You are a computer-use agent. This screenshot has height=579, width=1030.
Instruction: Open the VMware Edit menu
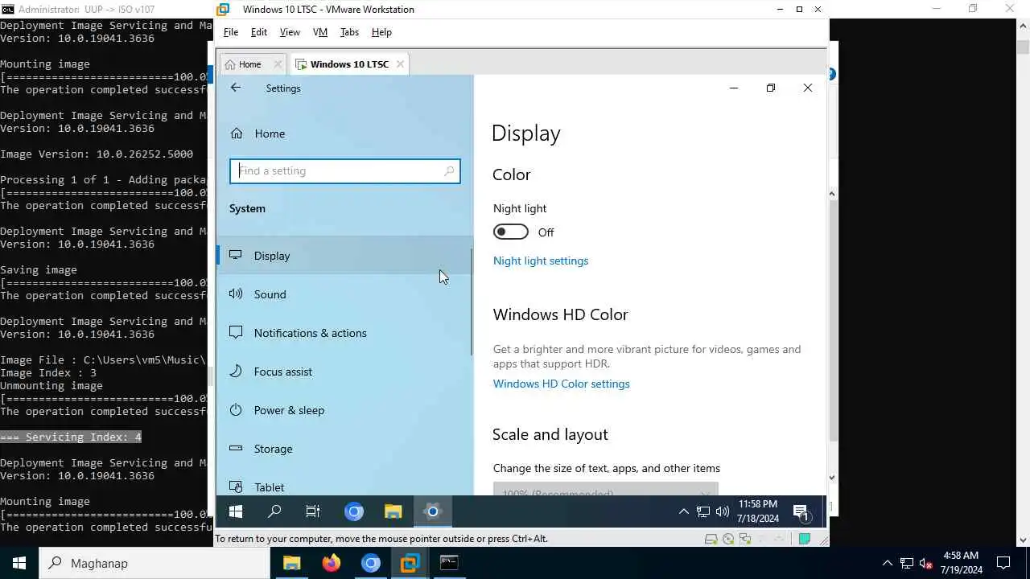pos(259,32)
